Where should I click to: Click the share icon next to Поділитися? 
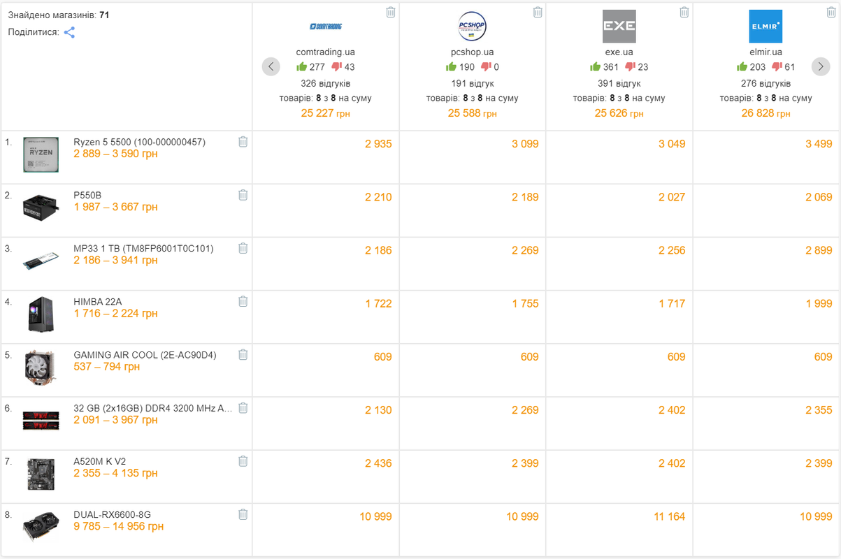click(69, 32)
